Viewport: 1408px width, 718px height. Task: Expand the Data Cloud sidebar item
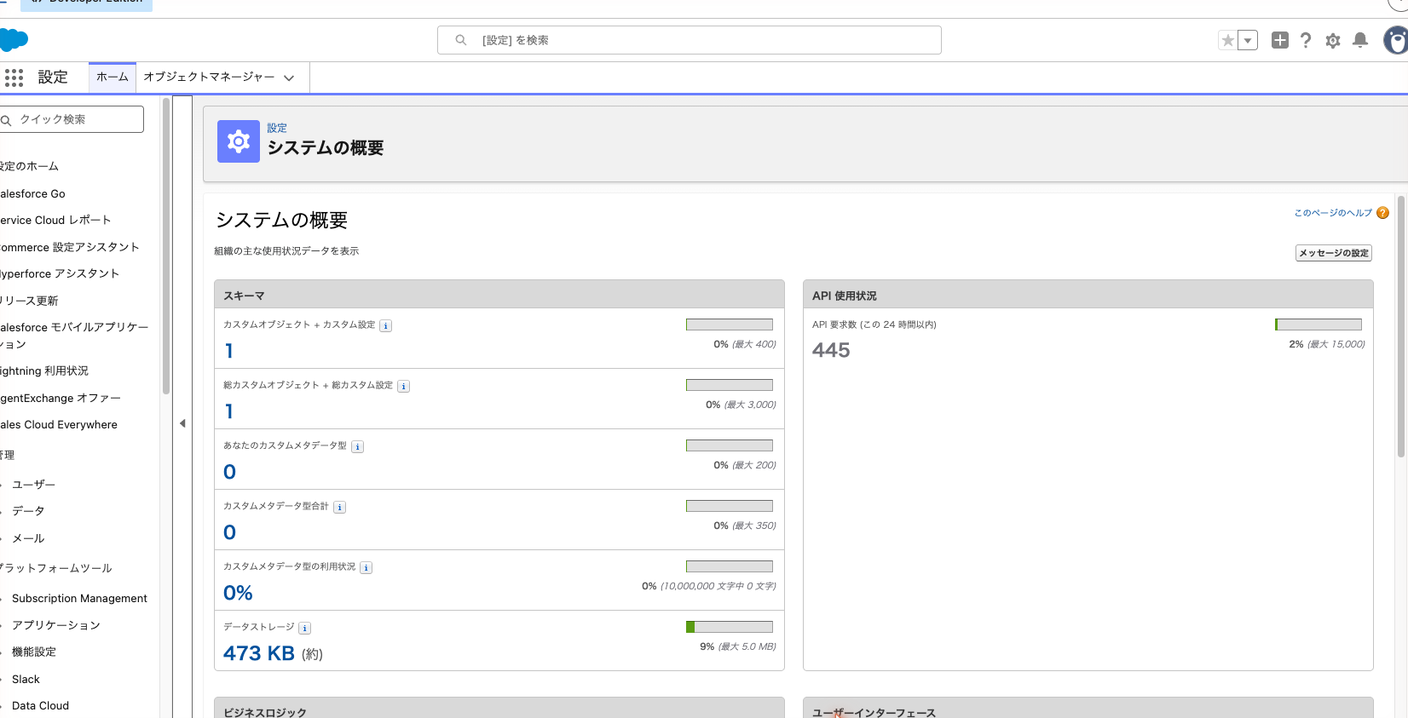(x=3, y=705)
